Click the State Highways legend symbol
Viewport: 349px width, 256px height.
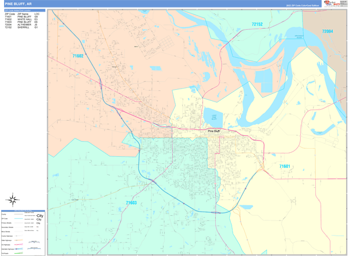point(19,240)
